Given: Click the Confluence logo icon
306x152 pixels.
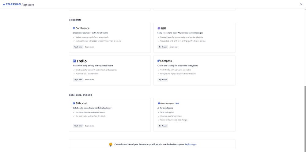Looking at the screenshot, I should (x=74, y=28).
